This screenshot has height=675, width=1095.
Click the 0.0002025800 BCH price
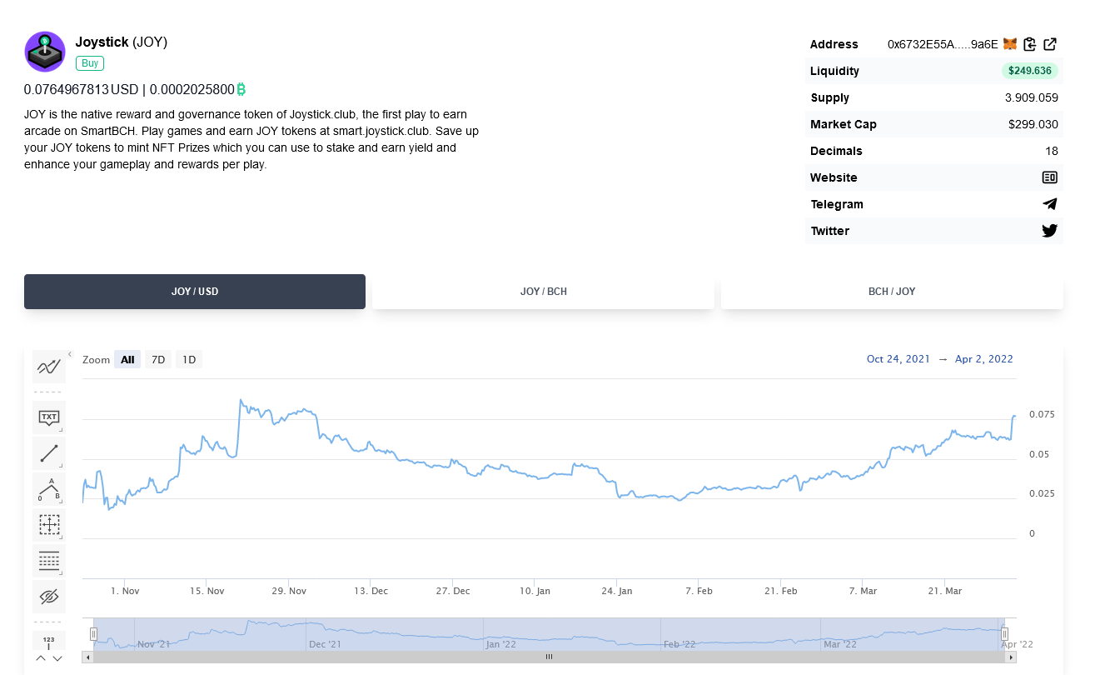(x=192, y=89)
